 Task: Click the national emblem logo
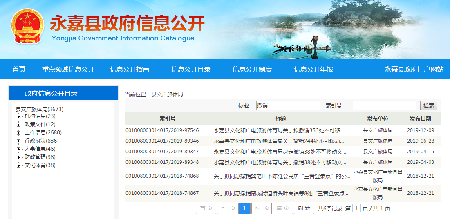point(26,27)
